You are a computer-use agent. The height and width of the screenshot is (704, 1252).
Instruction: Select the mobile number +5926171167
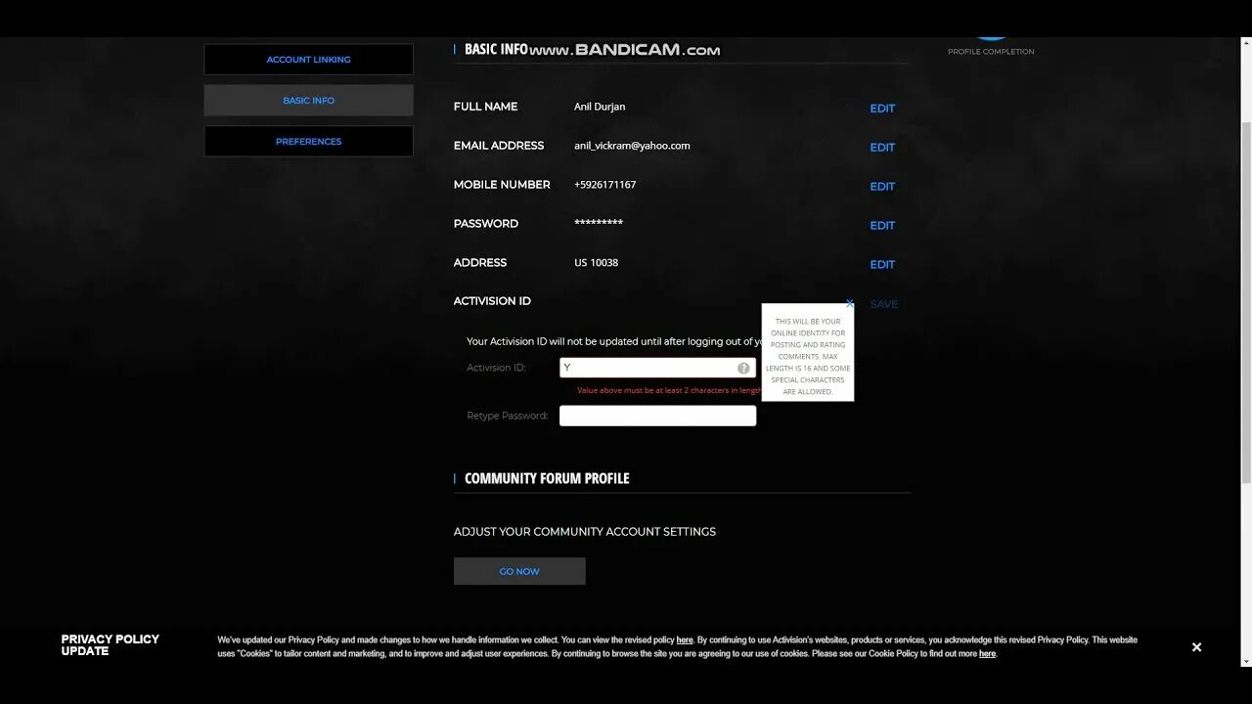[x=604, y=185]
